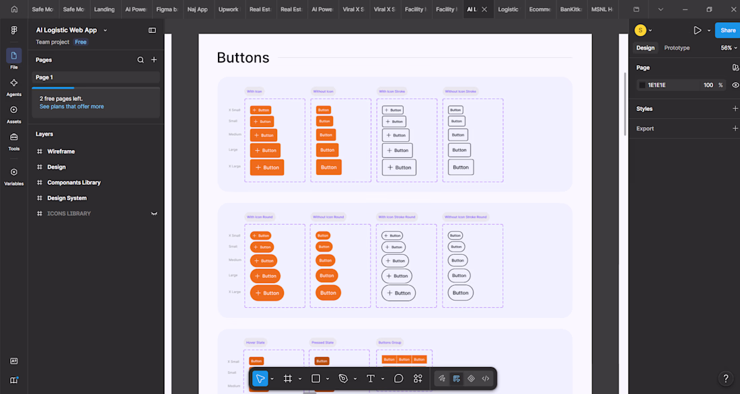Switch to Dev Mode code icon
The width and height of the screenshot is (740, 394).
point(486,379)
